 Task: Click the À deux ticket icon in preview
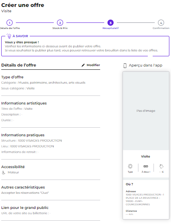click(146, 166)
